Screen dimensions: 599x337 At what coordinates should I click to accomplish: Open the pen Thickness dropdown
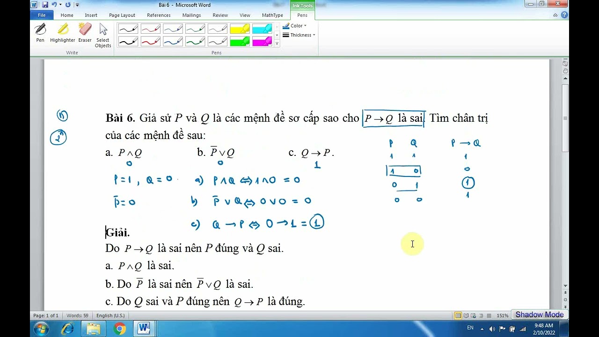[299, 35]
